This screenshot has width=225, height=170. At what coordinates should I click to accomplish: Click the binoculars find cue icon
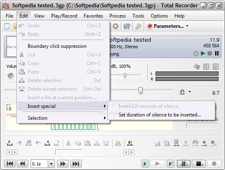195,143
